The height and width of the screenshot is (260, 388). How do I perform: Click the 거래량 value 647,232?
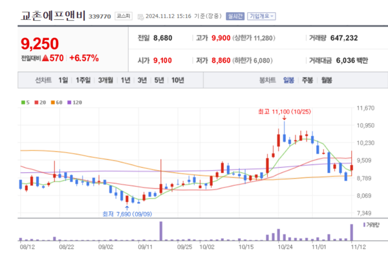pos(344,38)
